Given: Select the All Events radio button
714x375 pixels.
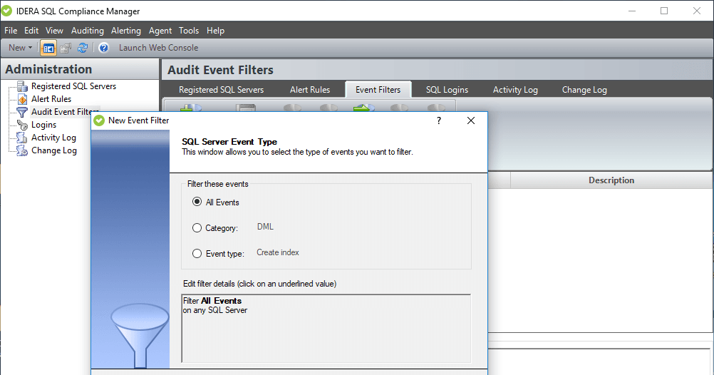Looking at the screenshot, I should [x=197, y=202].
